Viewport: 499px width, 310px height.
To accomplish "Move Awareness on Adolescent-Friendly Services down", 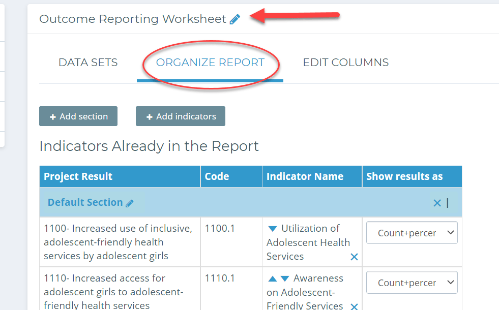I will pyautogui.click(x=285, y=279).
